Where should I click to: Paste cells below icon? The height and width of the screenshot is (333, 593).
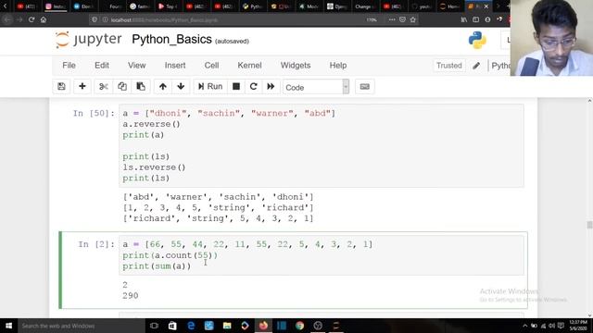coord(141,86)
